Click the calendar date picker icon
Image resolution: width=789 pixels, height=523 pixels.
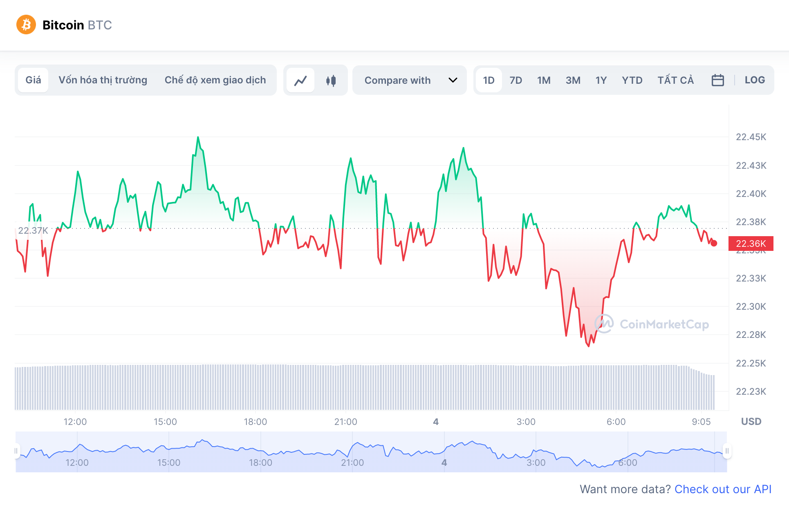(x=717, y=80)
